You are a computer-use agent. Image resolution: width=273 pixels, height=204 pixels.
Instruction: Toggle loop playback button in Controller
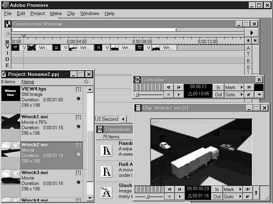coord(249,95)
